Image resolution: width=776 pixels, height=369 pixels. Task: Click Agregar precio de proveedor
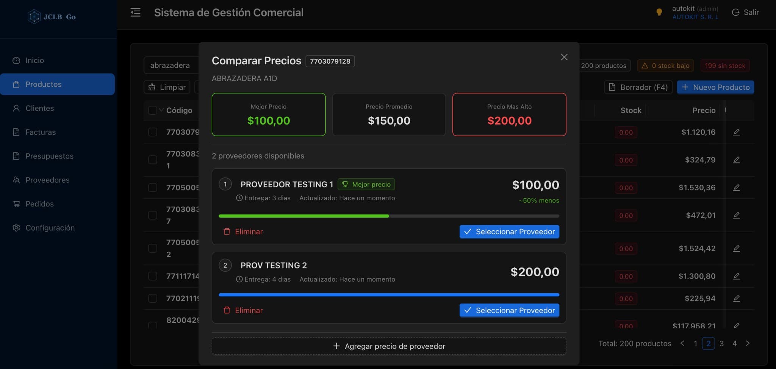click(x=389, y=346)
